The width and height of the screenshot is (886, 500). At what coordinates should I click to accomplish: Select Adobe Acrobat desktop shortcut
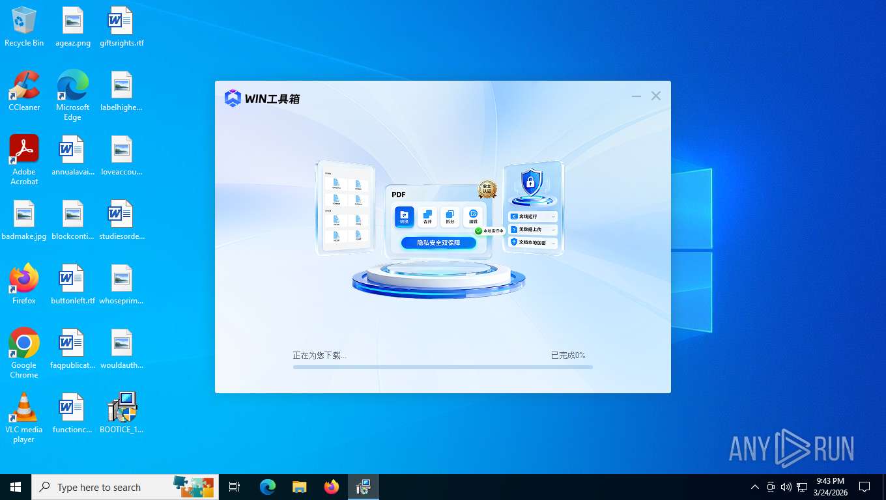point(24,160)
